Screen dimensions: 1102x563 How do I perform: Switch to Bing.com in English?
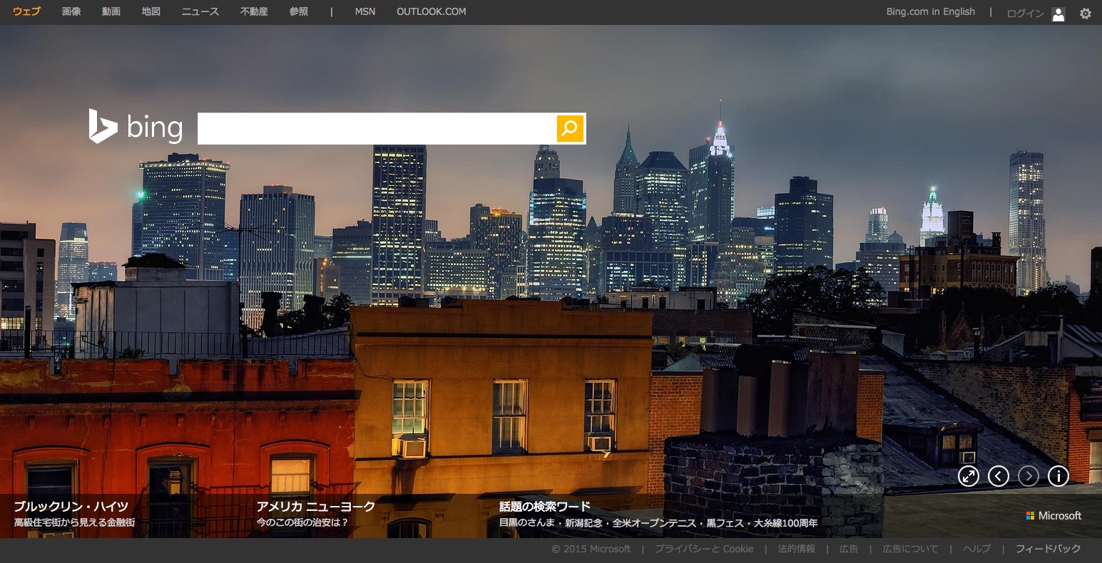[930, 11]
